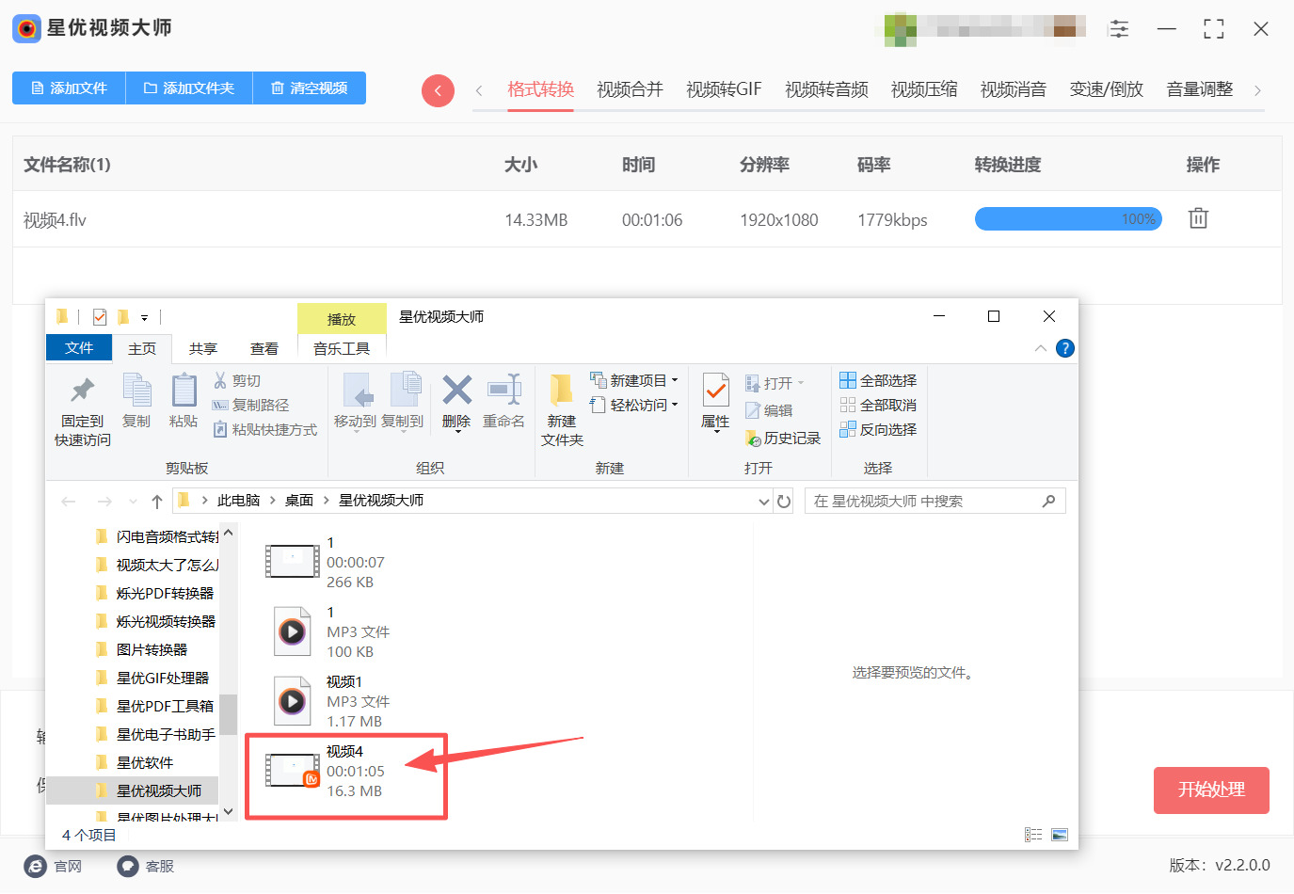Click the Explorer search box
1294x894 pixels.
click(935, 502)
